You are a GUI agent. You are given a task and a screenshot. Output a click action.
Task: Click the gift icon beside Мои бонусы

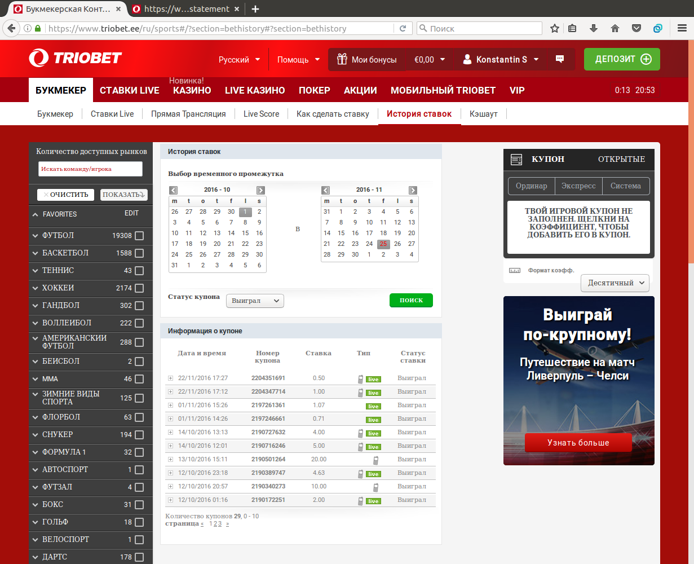pyautogui.click(x=342, y=59)
